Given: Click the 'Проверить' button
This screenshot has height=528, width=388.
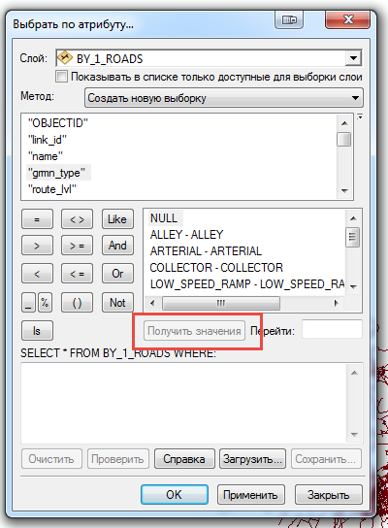Looking at the screenshot, I should tap(117, 459).
